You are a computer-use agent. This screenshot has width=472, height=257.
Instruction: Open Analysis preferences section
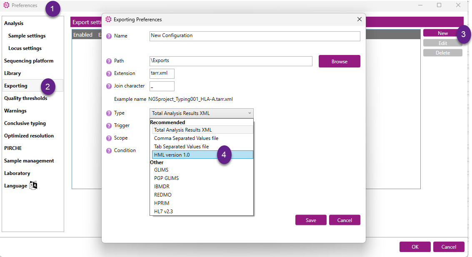14,23
